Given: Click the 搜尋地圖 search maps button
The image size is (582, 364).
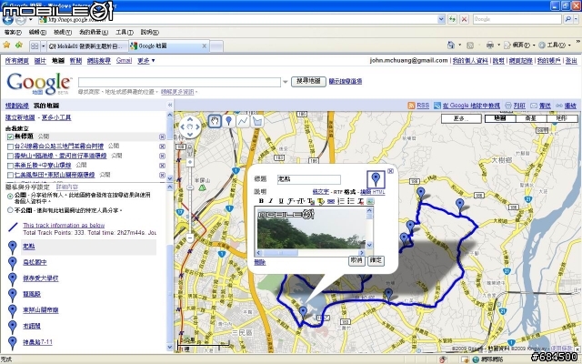Looking at the screenshot, I should (x=308, y=81).
